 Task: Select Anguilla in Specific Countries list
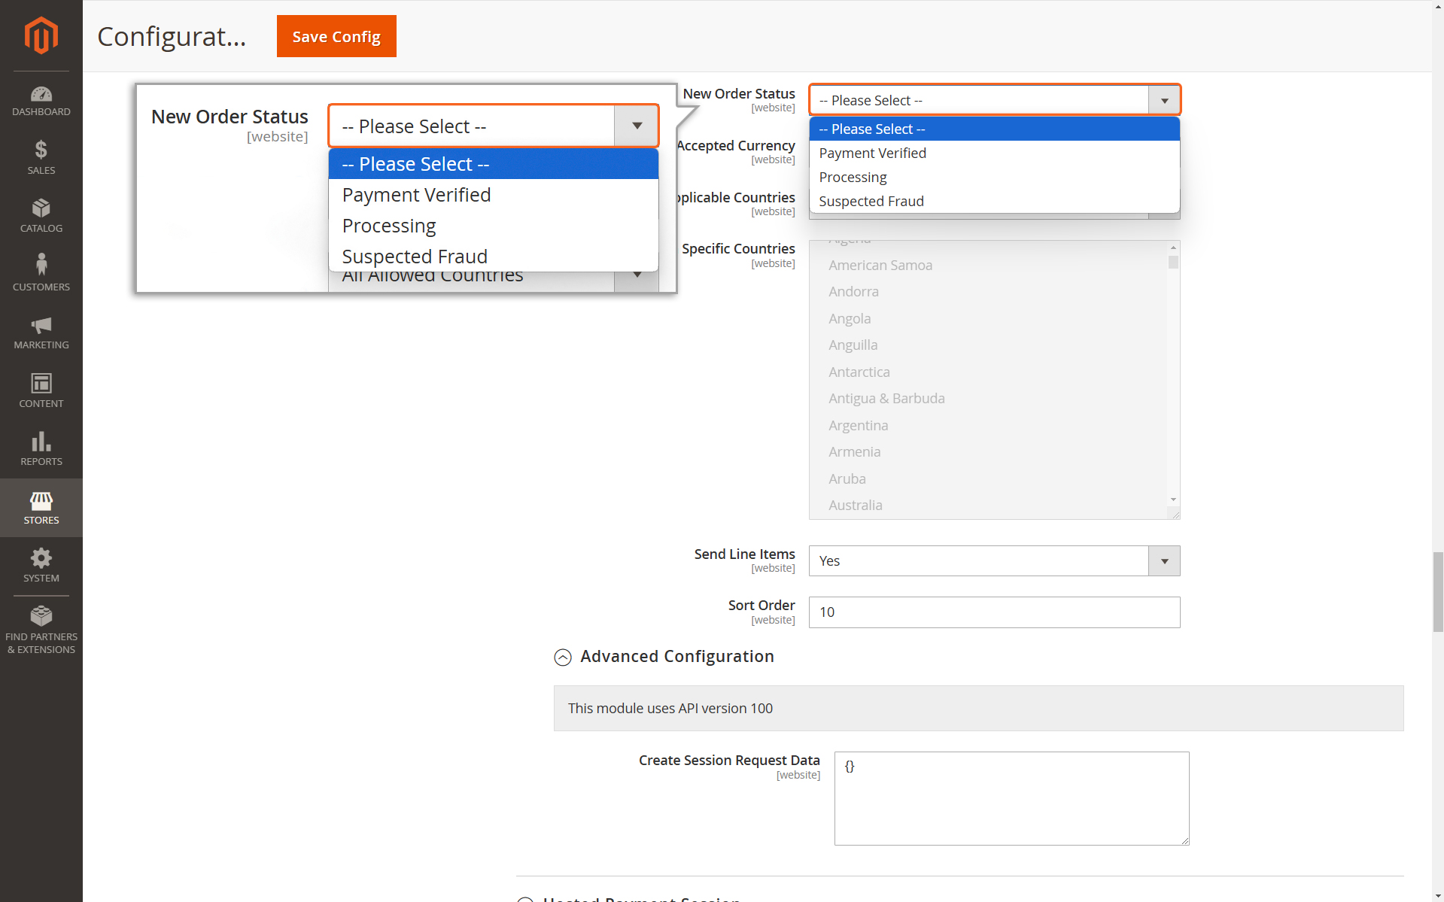coord(853,345)
